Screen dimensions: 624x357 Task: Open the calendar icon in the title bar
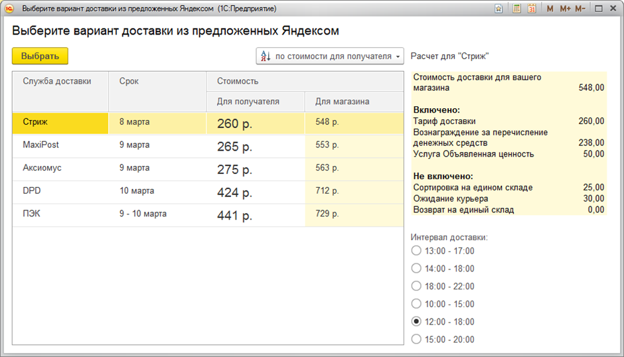point(532,9)
